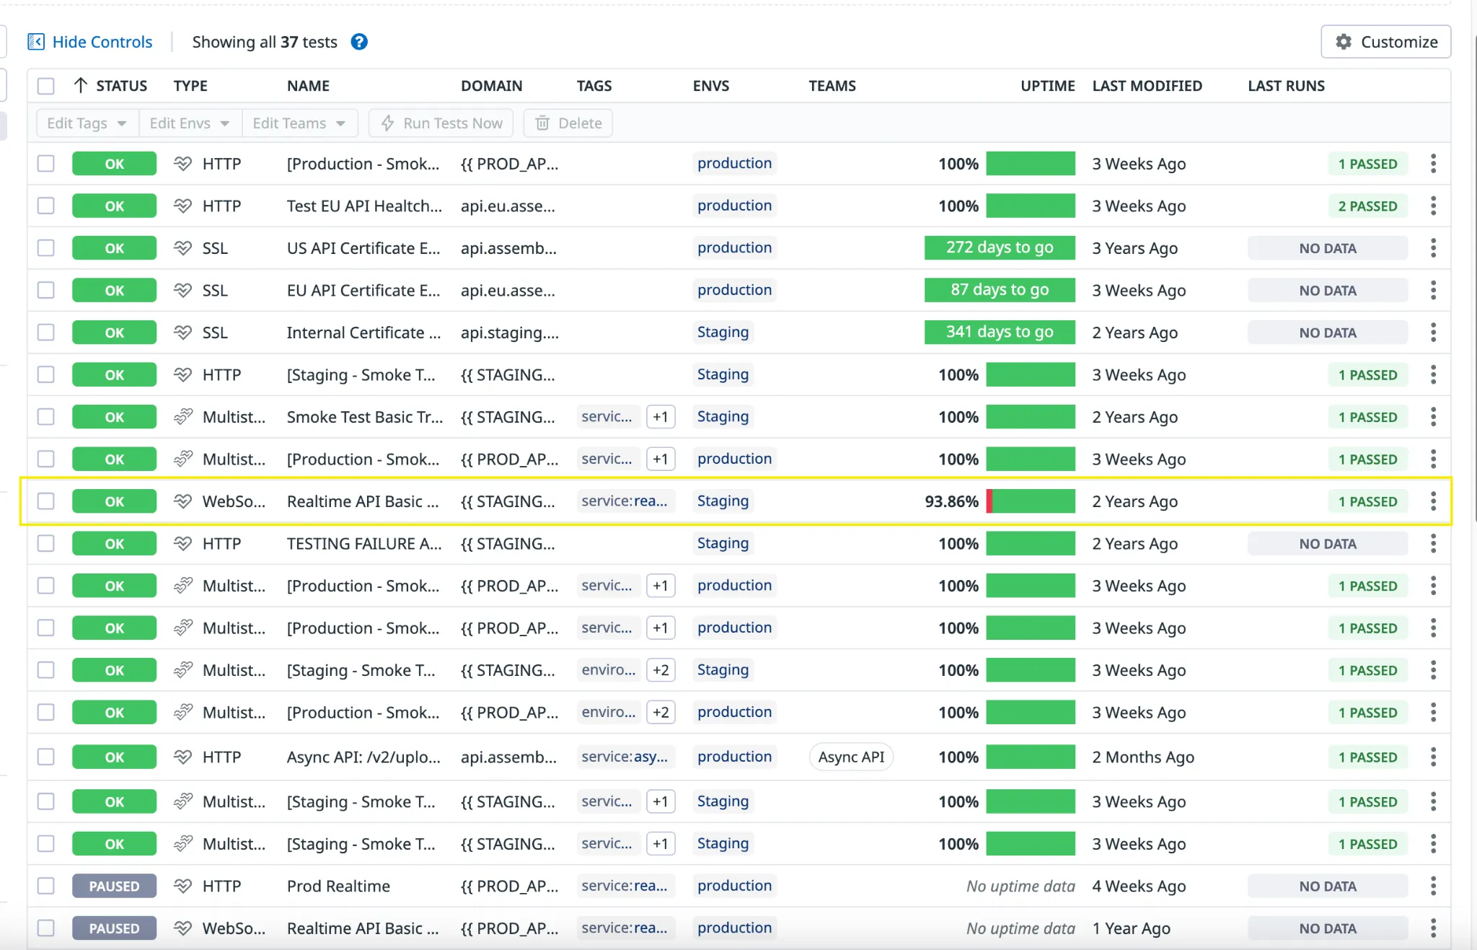
Task: Click heartbeat icon on US API Certificate row
Action: click(183, 248)
